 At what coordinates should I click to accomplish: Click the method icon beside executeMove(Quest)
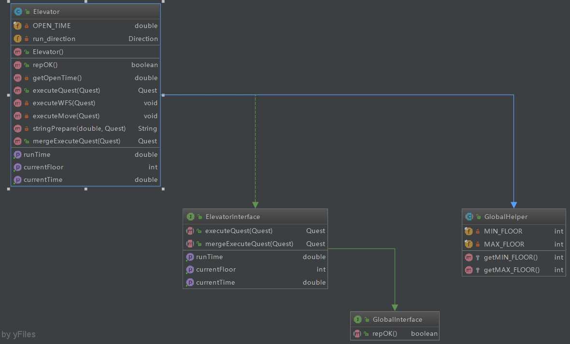tap(17, 116)
